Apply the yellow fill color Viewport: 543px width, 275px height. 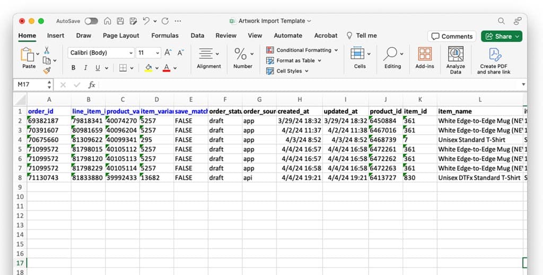148,68
